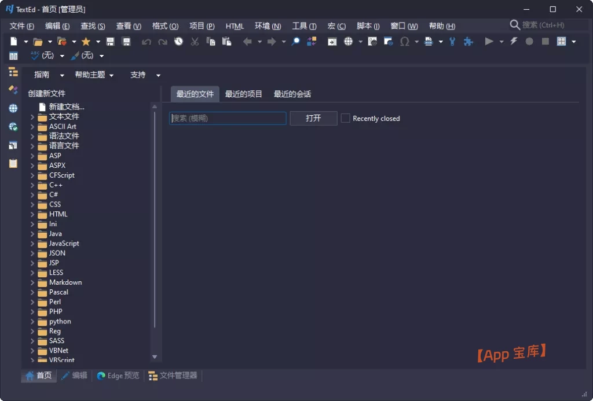
Task: Click the 打开 button
Action: (313, 118)
